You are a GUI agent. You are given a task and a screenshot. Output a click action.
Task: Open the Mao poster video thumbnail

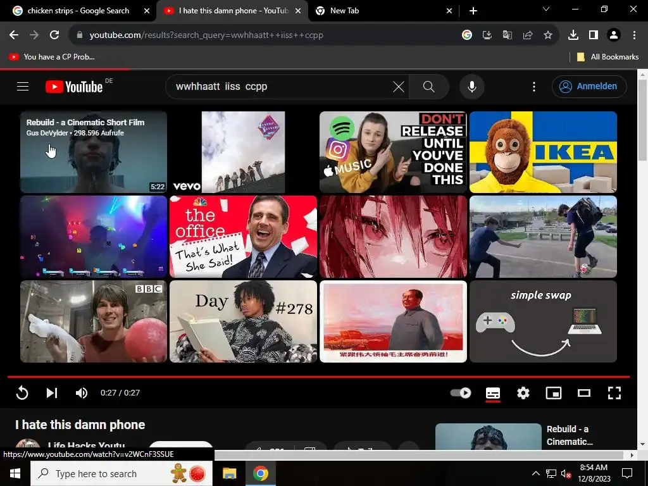393,321
